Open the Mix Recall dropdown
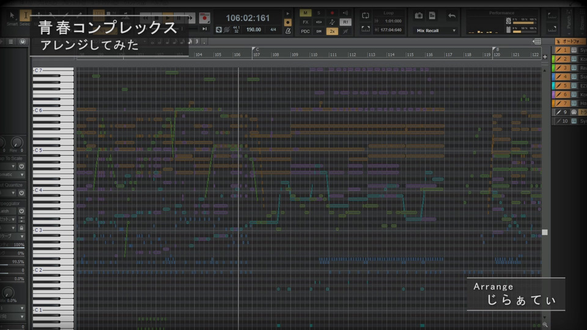 (x=435, y=31)
